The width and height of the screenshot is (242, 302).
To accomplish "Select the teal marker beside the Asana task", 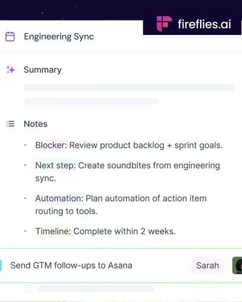I will click(x=1, y=265).
